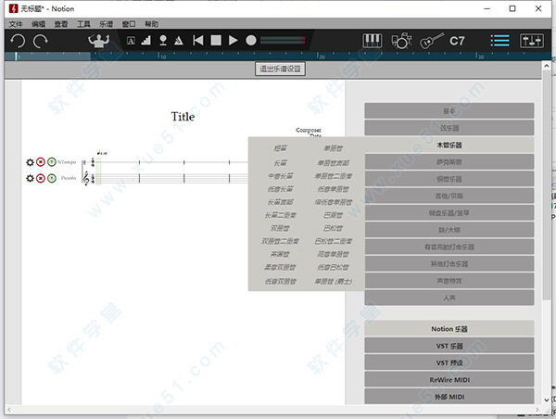Open the 工具 menu
Viewport: 556px width, 419px height.
click(x=83, y=24)
